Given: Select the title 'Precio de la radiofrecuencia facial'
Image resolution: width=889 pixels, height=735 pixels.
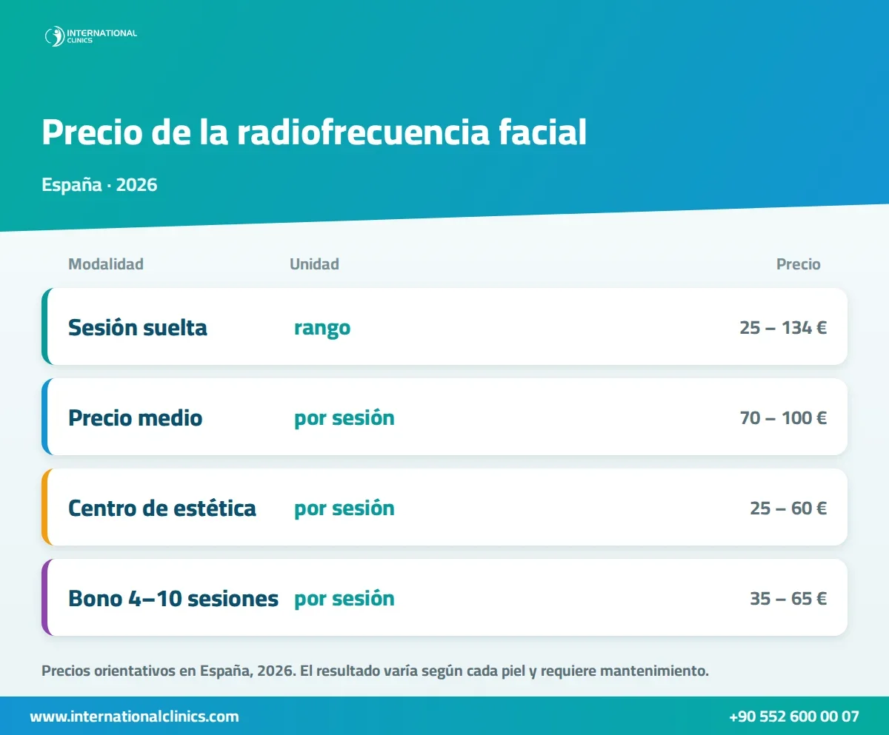Looking at the screenshot, I should (x=314, y=132).
